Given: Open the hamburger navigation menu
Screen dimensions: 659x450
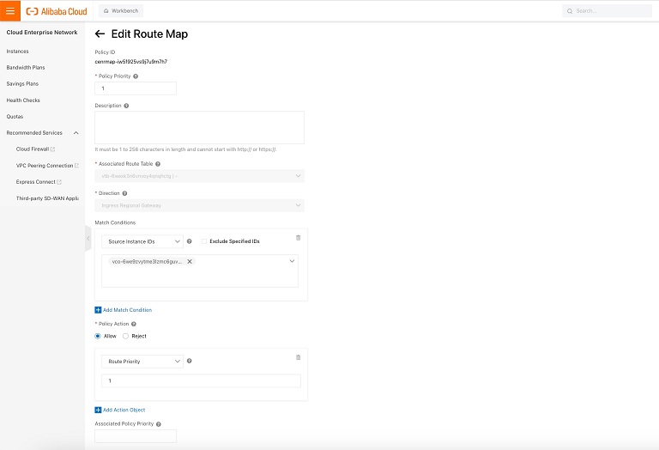Looking at the screenshot, I should click(x=10, y=10).
